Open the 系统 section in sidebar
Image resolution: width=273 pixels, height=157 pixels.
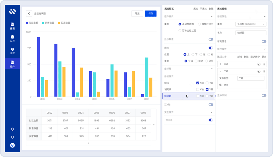click(12, 51)
